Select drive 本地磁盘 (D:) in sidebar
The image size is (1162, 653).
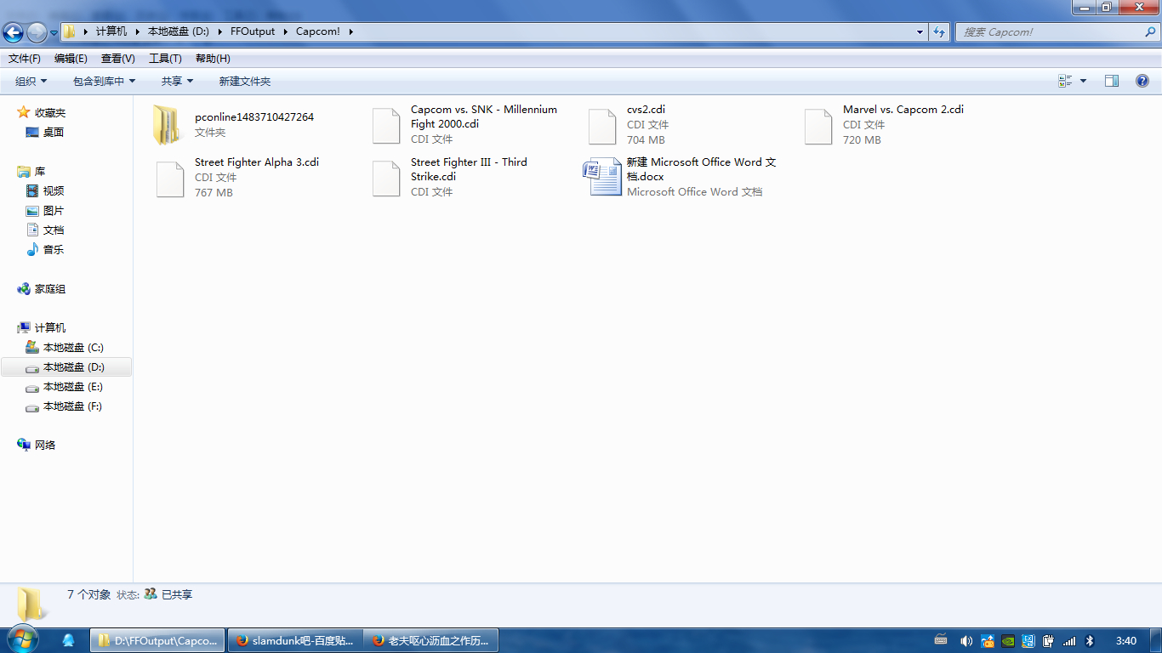pyautogui.click(x=66, y=366)
